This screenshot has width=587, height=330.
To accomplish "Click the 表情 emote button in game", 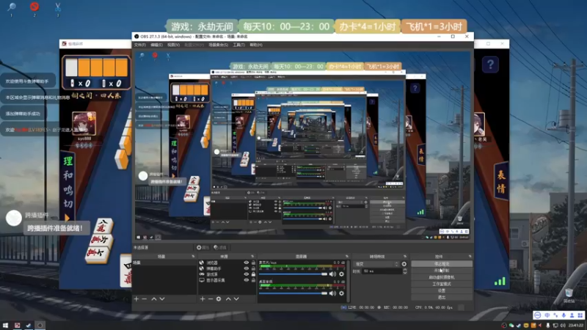I will click(500, 181).
